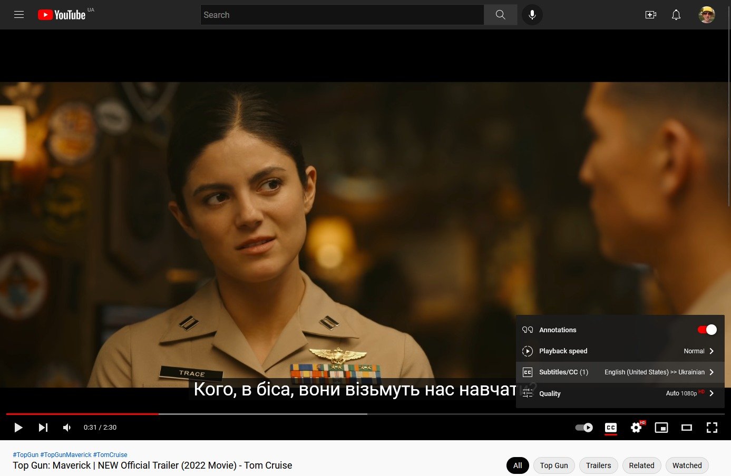Screen dimensions: 731x476
Task: Activate the miniplayer
Action: [661, 428]
